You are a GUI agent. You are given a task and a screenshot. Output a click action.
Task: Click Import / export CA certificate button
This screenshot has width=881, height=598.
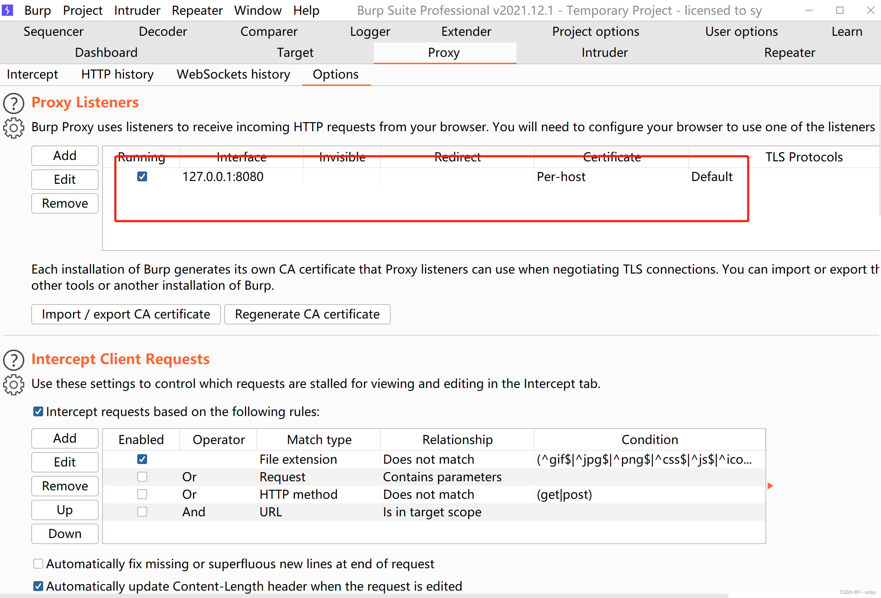click(x=126, y=314)
